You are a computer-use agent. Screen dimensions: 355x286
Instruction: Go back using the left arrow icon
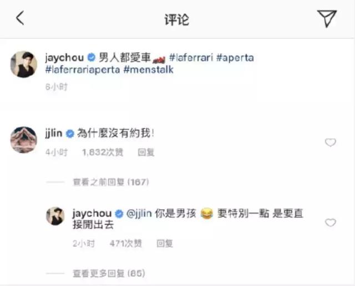pyautogui.click(x=20, y=18)
